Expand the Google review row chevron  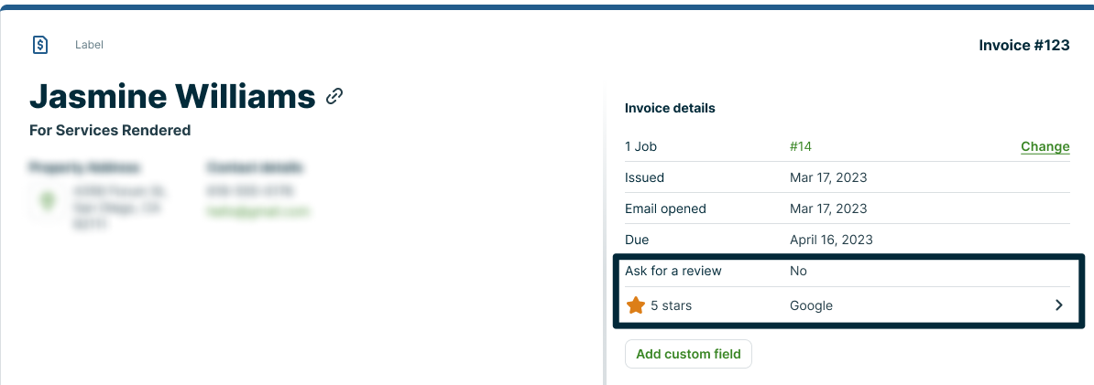click(1059, 305)
